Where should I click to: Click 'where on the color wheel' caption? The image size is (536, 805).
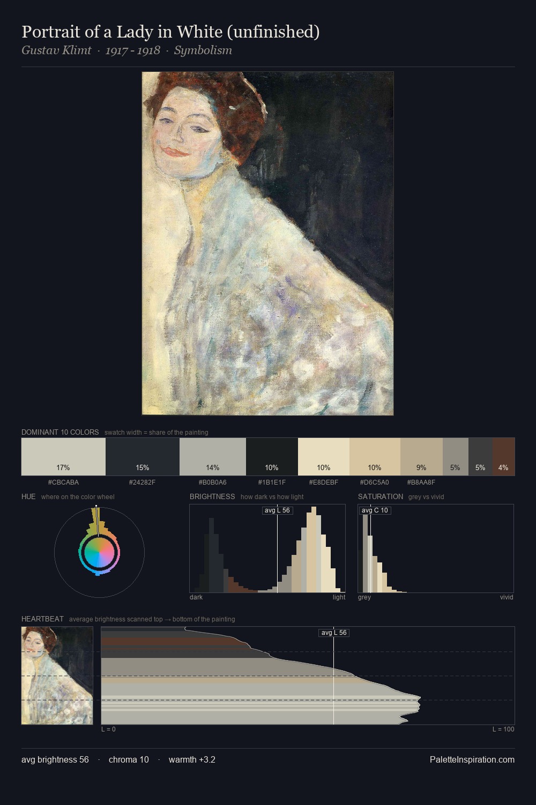pos(78,497)
